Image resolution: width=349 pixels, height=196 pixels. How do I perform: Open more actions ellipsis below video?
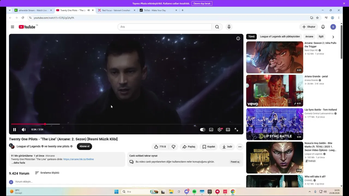[240, 147]
